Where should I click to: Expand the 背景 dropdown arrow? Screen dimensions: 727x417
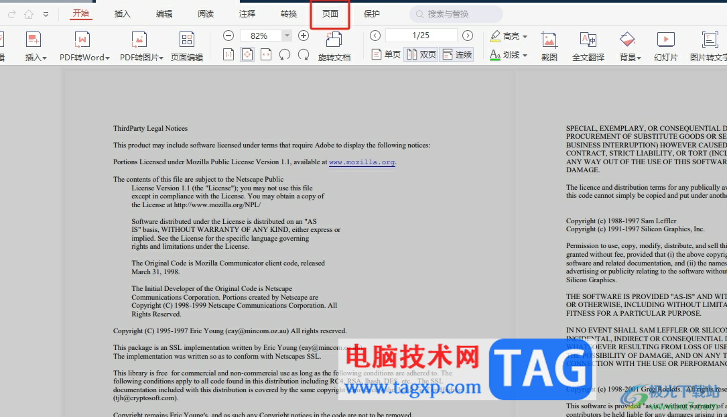coord(639,58)
